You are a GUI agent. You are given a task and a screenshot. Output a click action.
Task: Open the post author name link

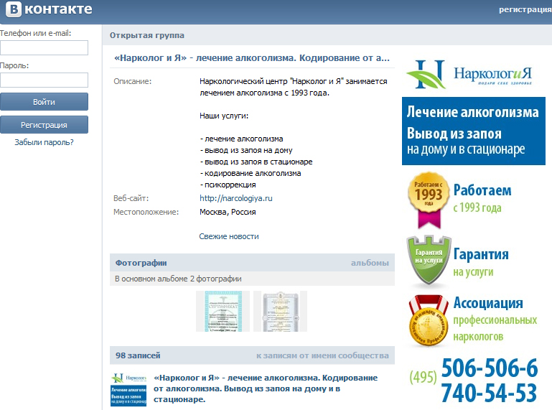pos(266,388)
